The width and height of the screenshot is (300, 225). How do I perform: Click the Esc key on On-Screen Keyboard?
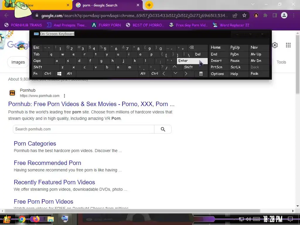37,48
